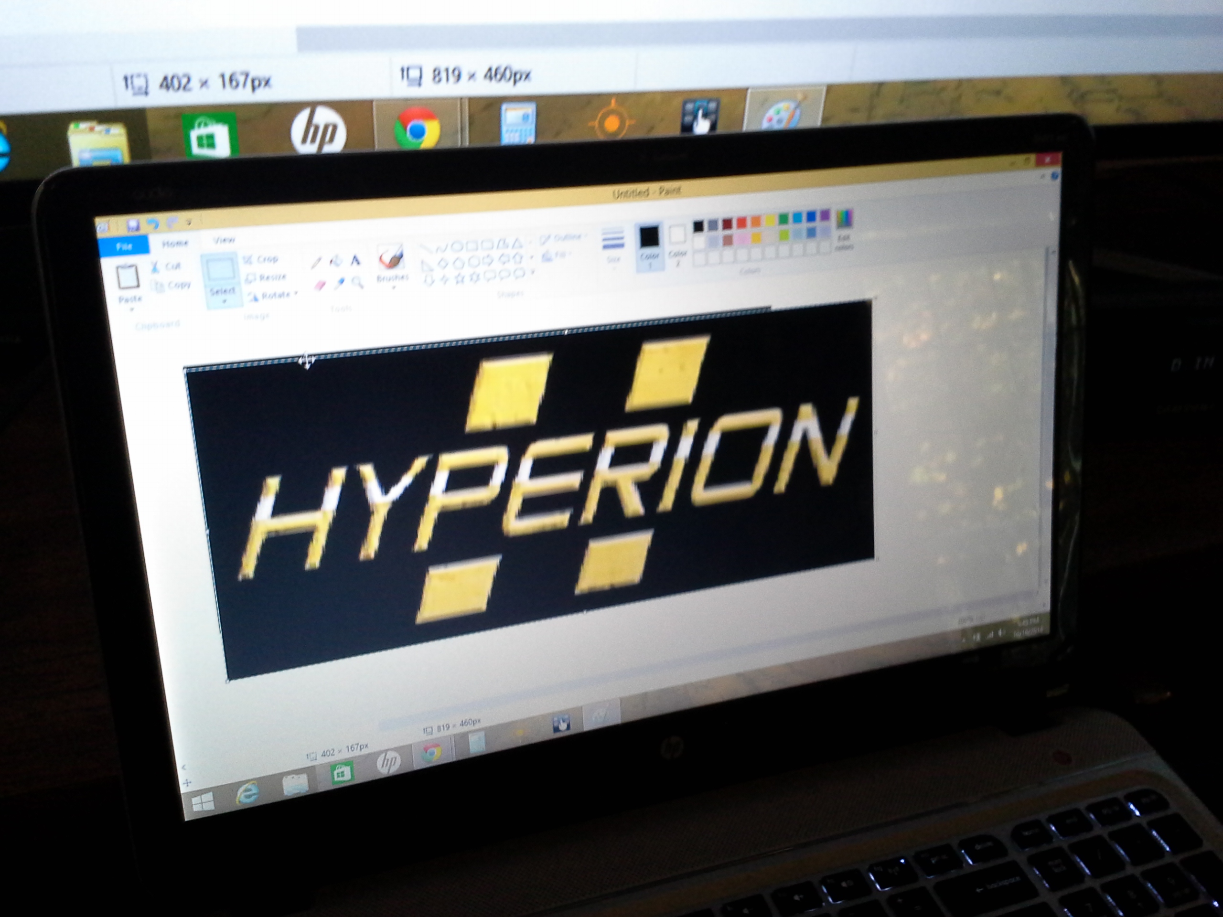Select the Pencil tool
This screenshot has height=917, width=1223.
click(x=316, y=262)
